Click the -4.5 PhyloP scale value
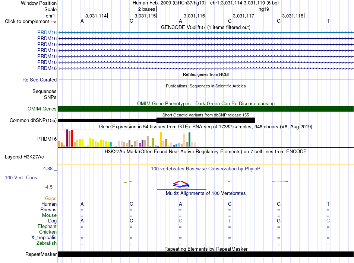Screen dimensions: 354x263 click(48, 187)
